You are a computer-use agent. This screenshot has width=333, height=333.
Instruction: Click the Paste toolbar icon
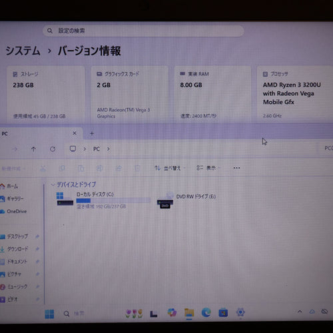tap(81, 168)
